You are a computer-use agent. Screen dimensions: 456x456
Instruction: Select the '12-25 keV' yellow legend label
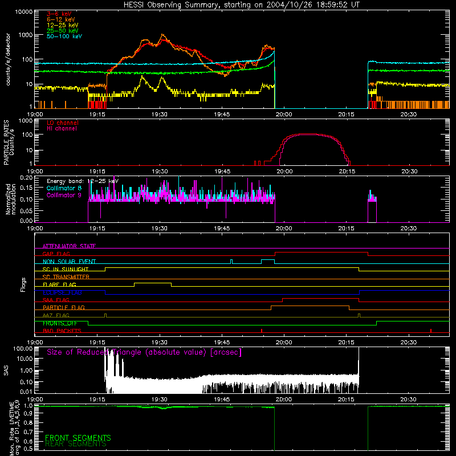(x=63, y=25)
